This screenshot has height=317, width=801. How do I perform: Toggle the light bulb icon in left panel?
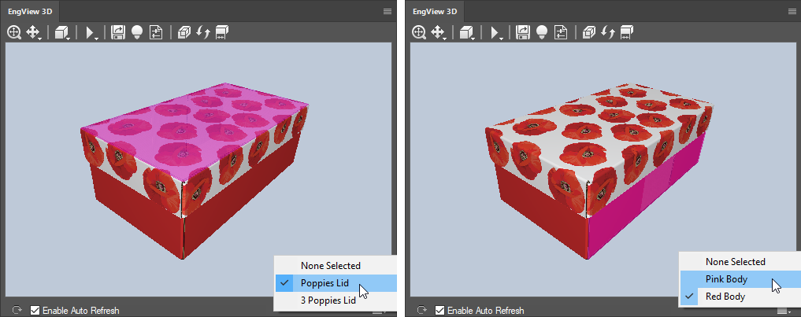point(136,32)
